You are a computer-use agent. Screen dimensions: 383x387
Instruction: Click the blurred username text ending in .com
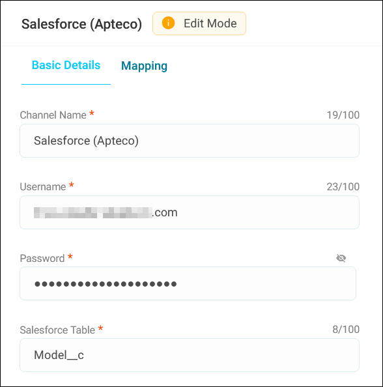coord(106,212)
